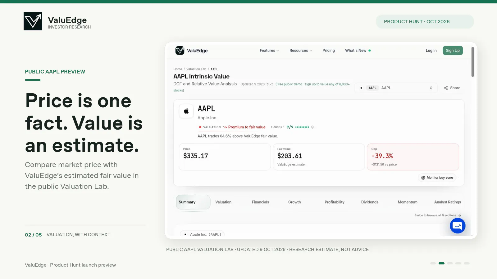Screen dimensions: 497x279
Task: Click the Fair value card showing $203.61
Action: (319, 157)
